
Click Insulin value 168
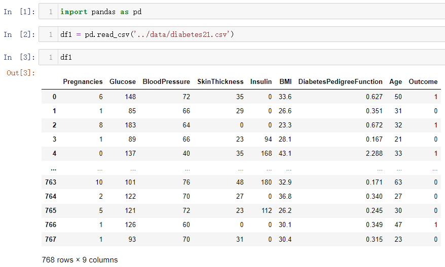point(266,153)
